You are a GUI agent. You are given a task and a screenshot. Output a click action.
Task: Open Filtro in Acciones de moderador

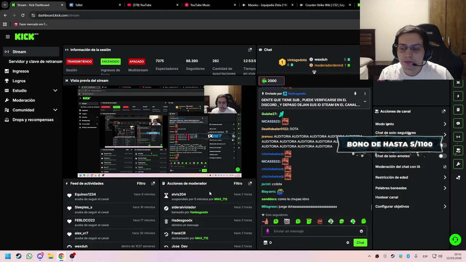pyautogui.click(x=238, y=183)
